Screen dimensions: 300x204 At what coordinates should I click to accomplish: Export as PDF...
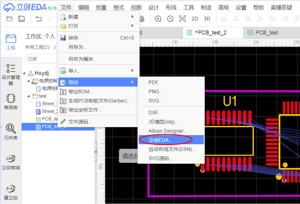[171, 82]
